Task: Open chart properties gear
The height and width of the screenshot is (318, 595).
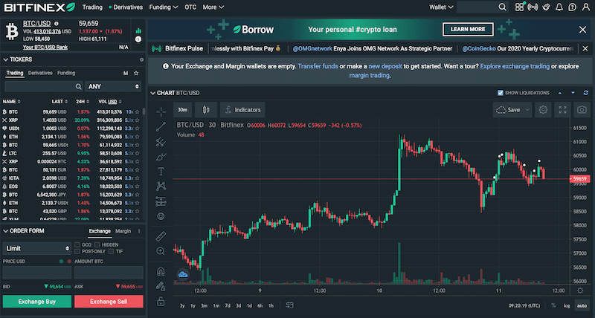Action: coord(543,110)
